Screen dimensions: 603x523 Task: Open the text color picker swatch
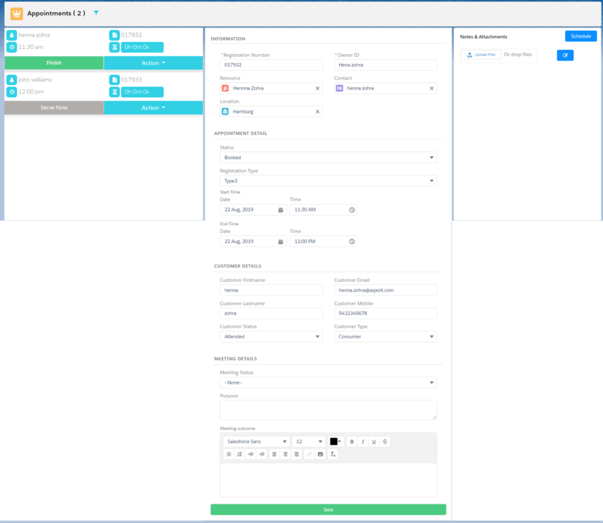pyautogui.click(x=336, y=441)
